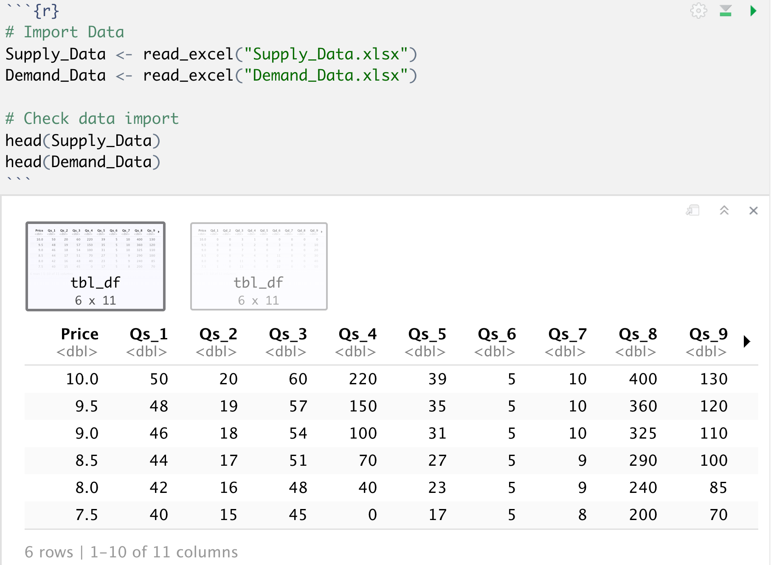Collapse the chunk output with double chevron

(x=724, y=210)
